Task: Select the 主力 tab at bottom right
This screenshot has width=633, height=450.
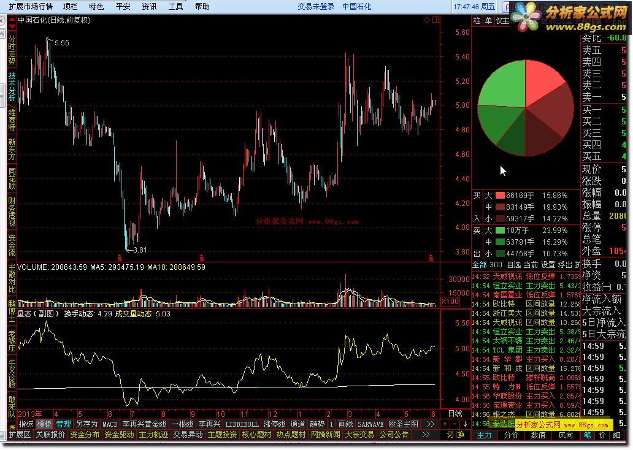Action: click(485, 435)
